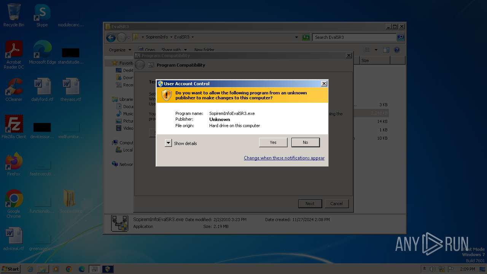Select Music in navigation pane
This screenshot has width=487, height=274.
tap(125, 114)
